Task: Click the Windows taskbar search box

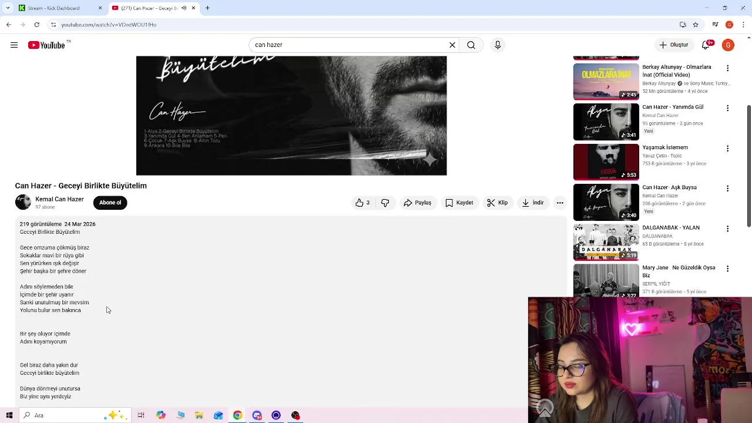Action: tap(75, 415)
